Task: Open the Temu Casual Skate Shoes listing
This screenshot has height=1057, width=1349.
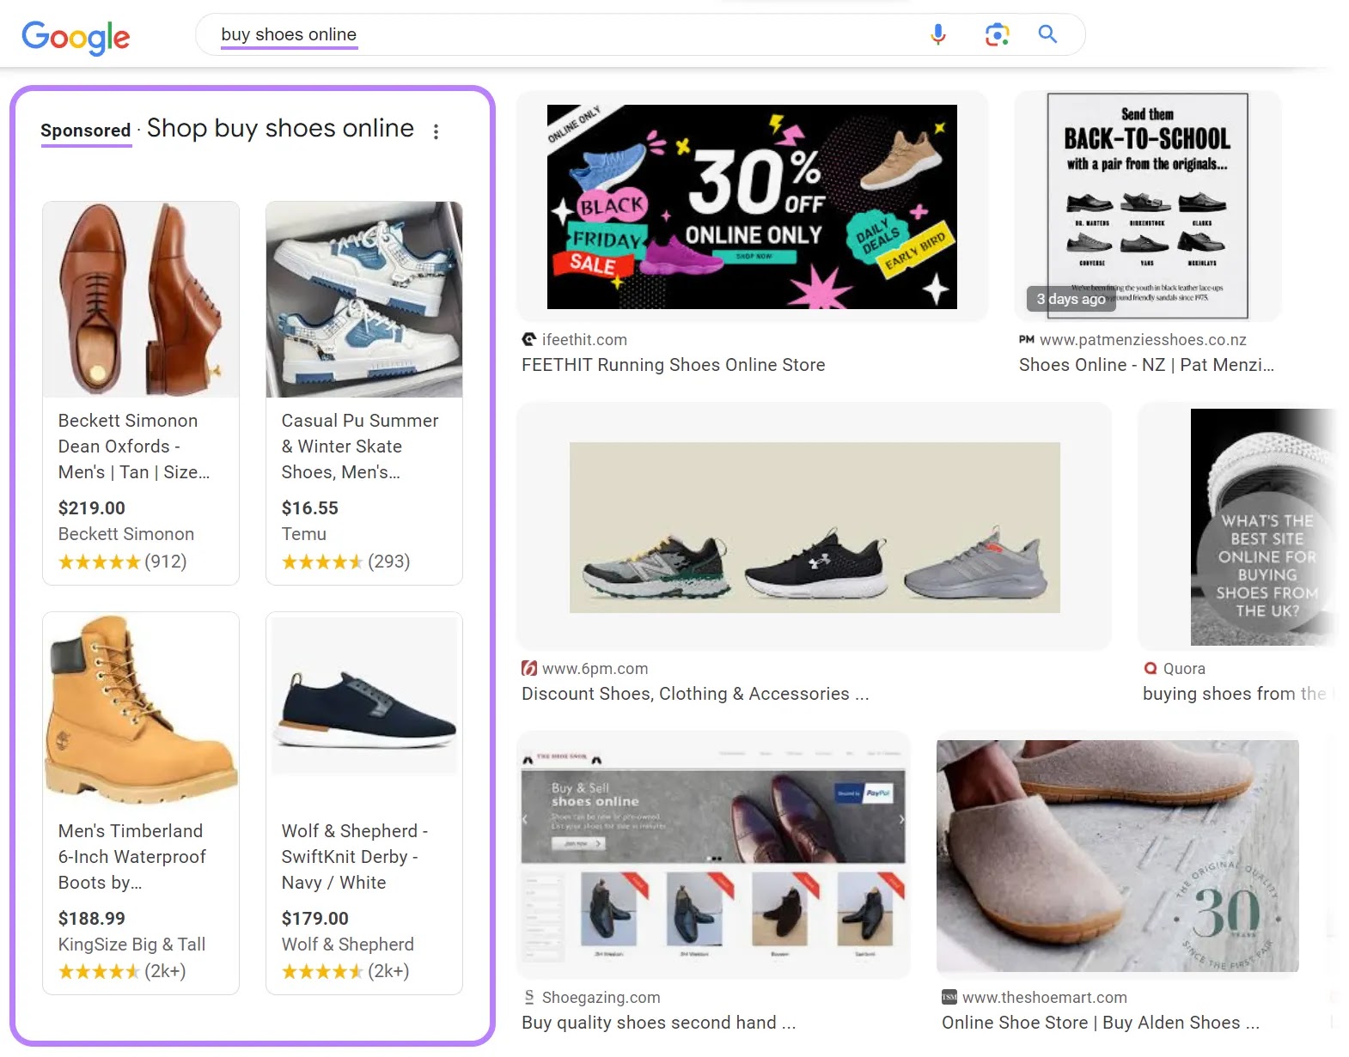Action: (x=363, y=386)
